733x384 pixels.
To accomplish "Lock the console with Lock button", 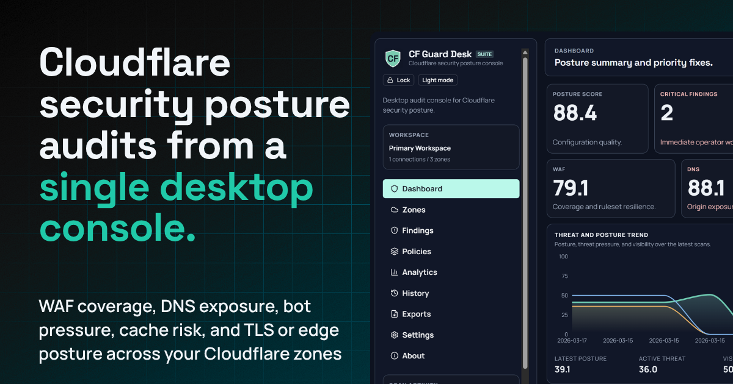I will tap(399, 80).
